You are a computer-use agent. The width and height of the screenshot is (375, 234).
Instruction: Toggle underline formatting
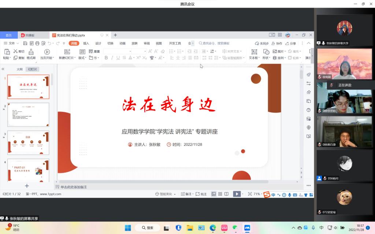point(118,58)
